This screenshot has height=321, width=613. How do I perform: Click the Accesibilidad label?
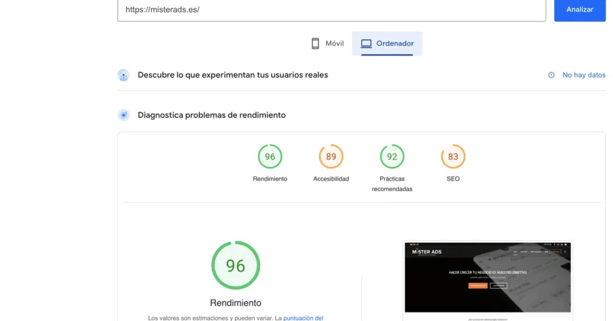tap(331, 179)
